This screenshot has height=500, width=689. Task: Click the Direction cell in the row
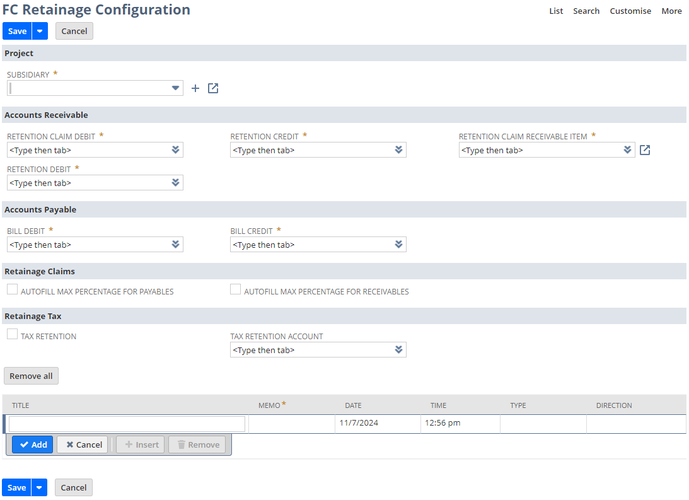636,424
